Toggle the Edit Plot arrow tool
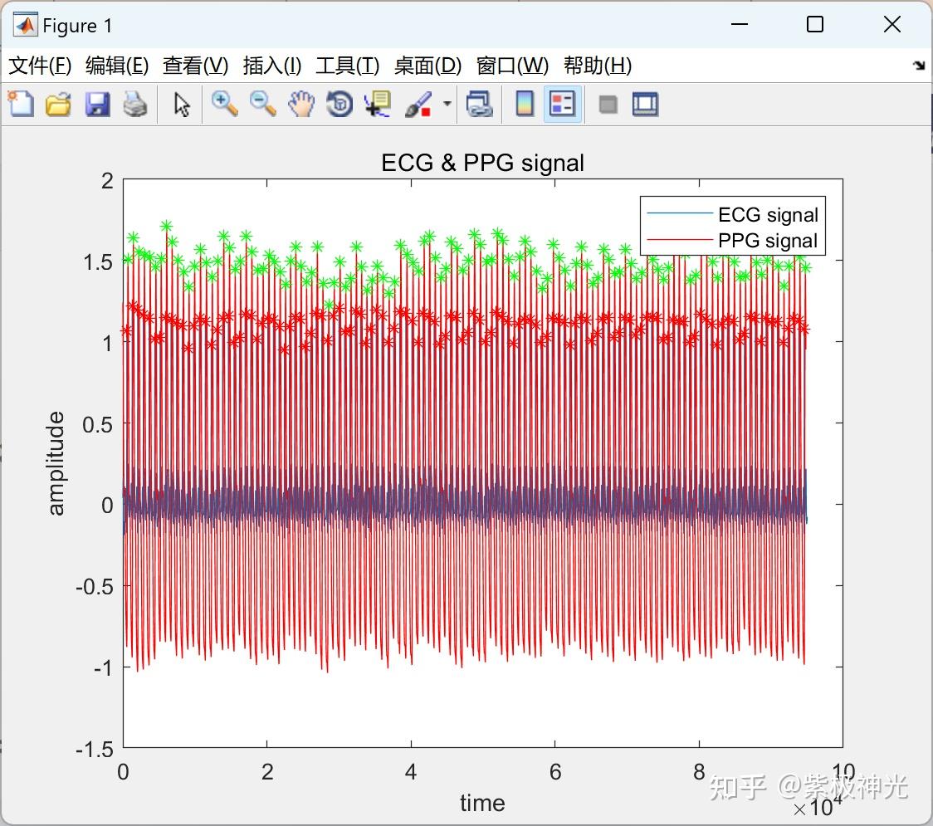This screenshot has height=826, width=933. (x=180, y=104)
